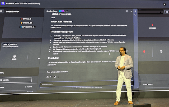
Task: Copy the agent response
Action: (55, 77)
